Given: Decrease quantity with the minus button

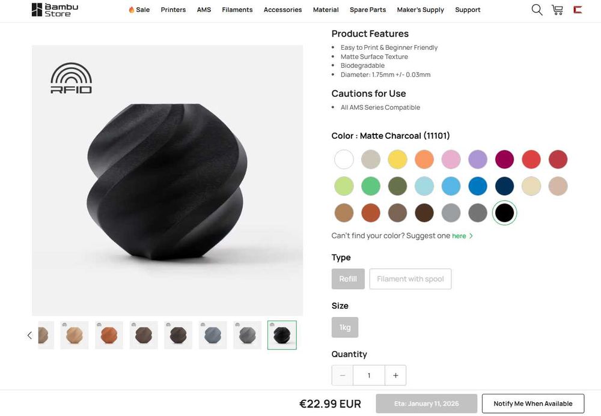Looking at the screenshot, I should pyautogui.click(x=343, y=375).
